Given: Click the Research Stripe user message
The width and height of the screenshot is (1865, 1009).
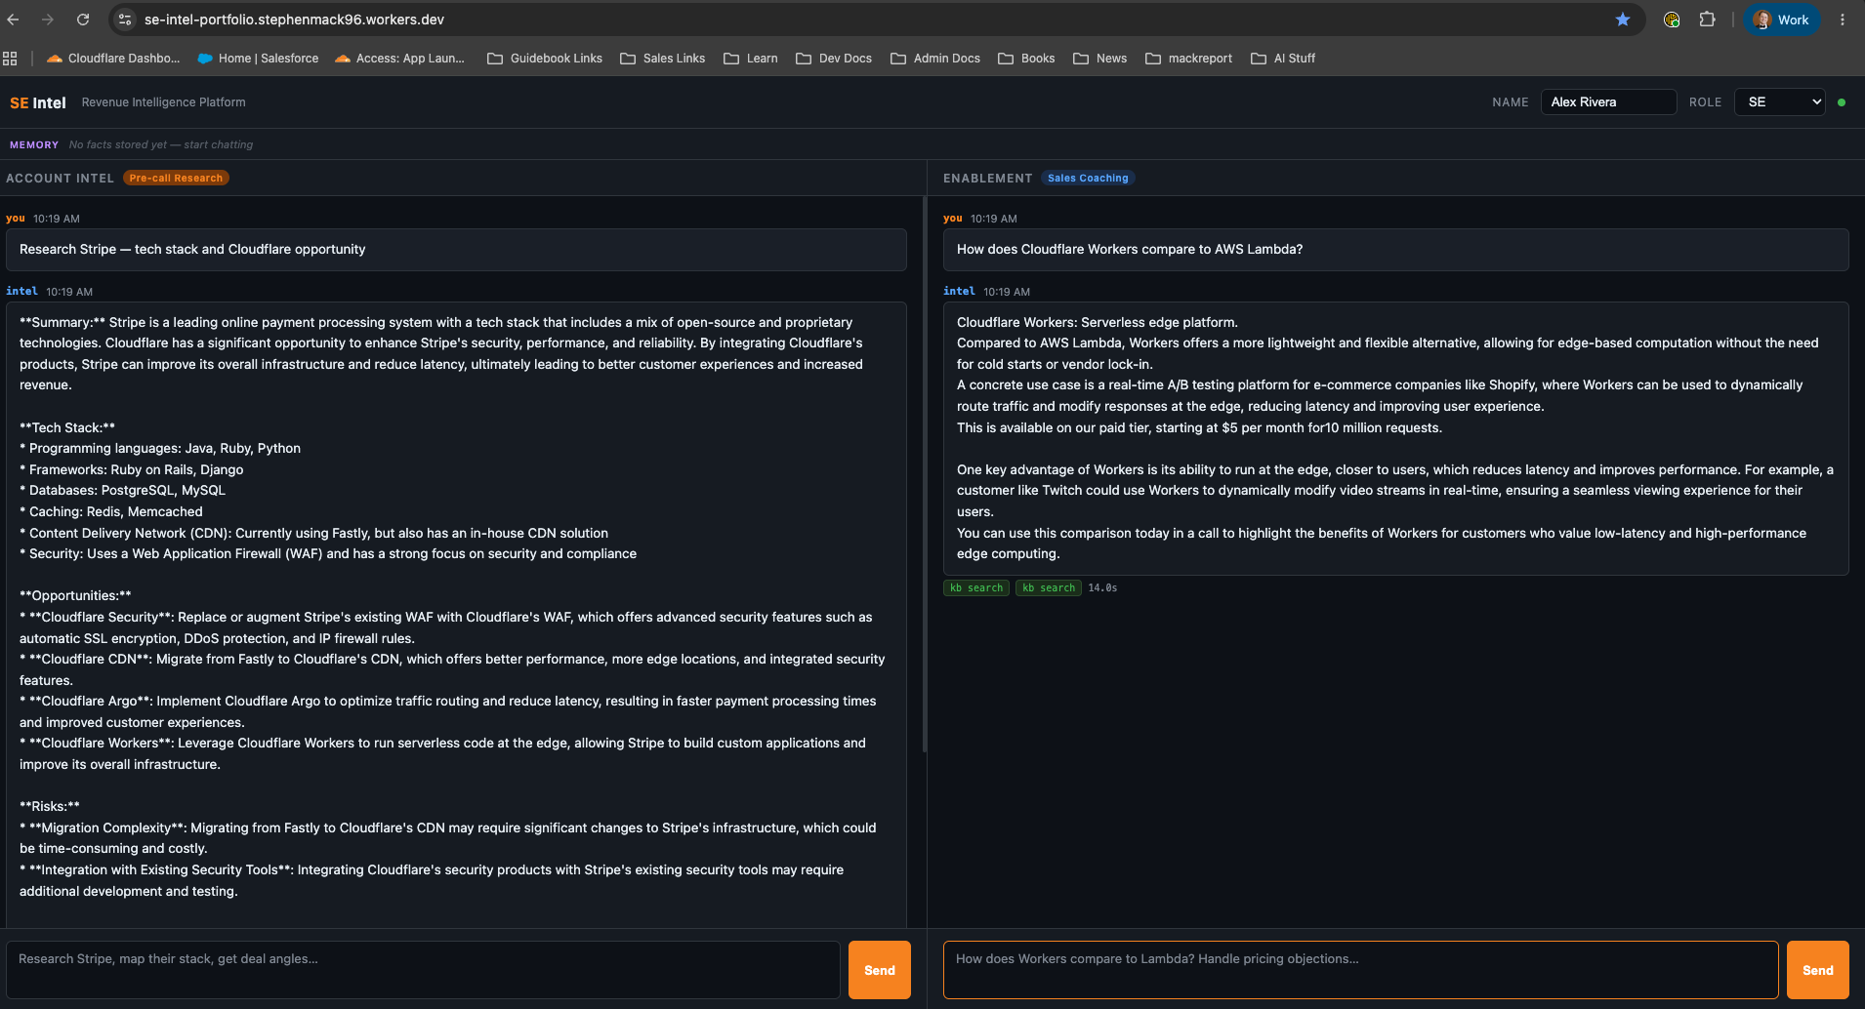Looking at the screenshot, I should pyautogui.click(x=456, y=250).
